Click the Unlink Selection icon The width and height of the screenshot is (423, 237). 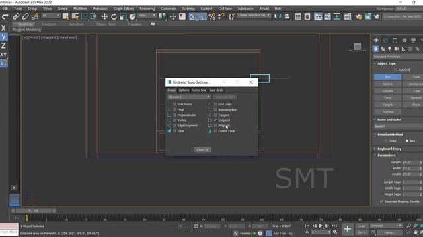pos(25,16)
